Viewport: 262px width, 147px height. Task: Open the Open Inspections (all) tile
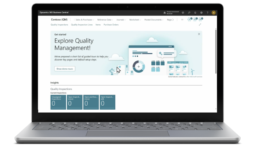pos(107,102)
